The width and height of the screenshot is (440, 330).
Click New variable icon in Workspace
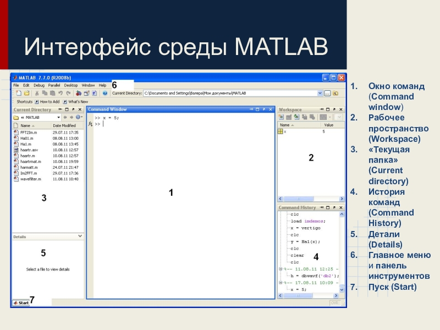click(281, 117)
